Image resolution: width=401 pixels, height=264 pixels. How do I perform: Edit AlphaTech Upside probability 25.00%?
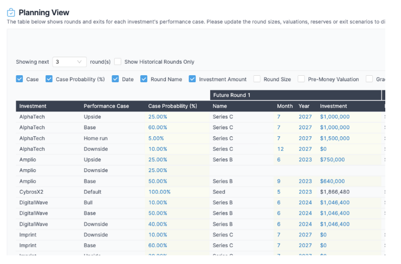pyautogui.click(x=157, y=117)
